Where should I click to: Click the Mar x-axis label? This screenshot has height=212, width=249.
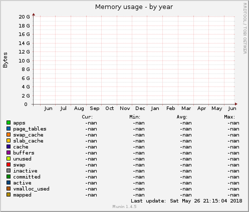186,108
